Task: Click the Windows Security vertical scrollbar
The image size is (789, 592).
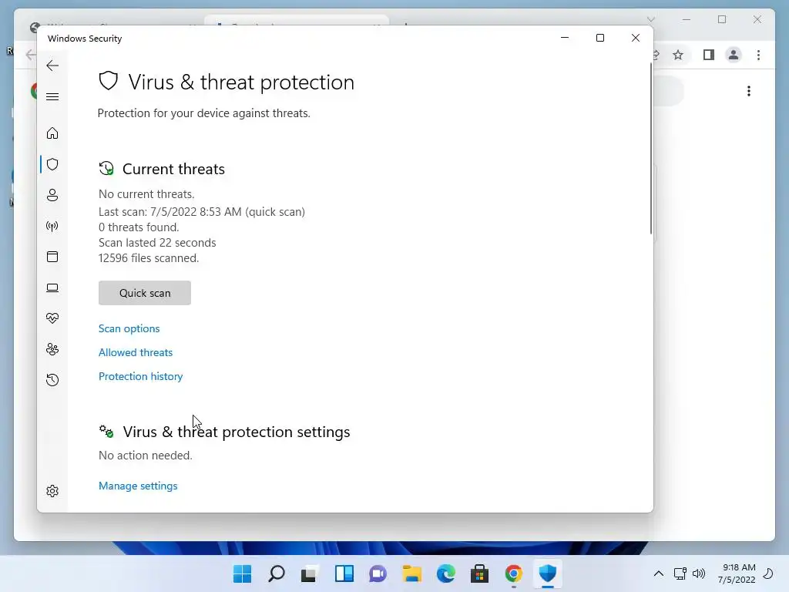Action: [650, 149]
